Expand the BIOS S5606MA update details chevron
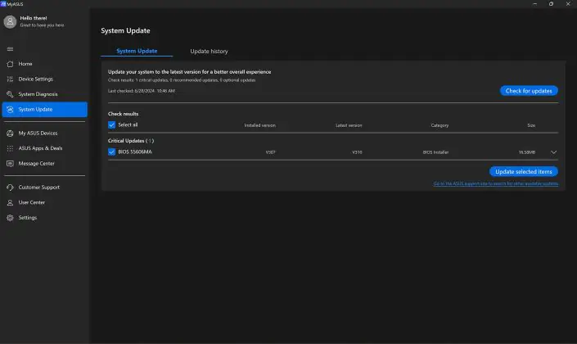 [x=553, y=152]
